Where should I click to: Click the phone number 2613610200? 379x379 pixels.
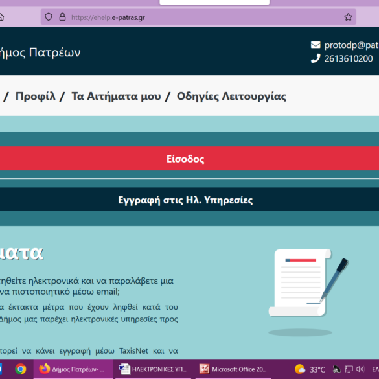[349, 59]
